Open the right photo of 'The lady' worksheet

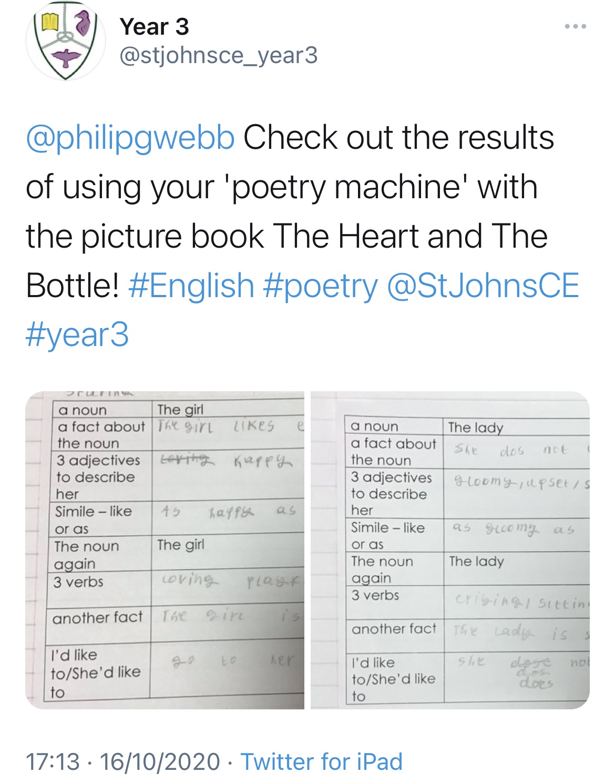click(450, 550)
